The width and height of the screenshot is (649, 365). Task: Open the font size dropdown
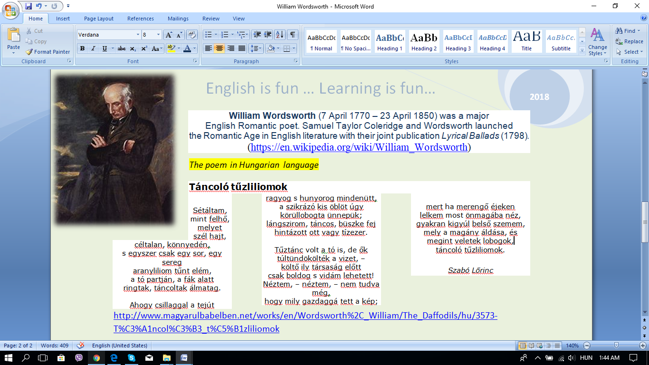pos(159,35)
